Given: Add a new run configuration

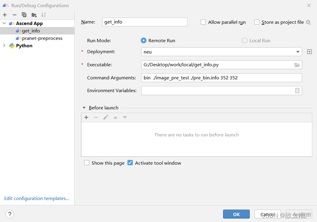Looking at the screenshot, I should [5, 15].
